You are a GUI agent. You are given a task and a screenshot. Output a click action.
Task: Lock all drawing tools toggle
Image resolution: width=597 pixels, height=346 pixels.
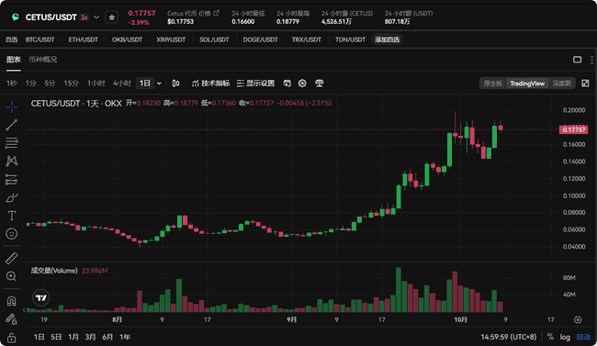[x=11, y=338]
